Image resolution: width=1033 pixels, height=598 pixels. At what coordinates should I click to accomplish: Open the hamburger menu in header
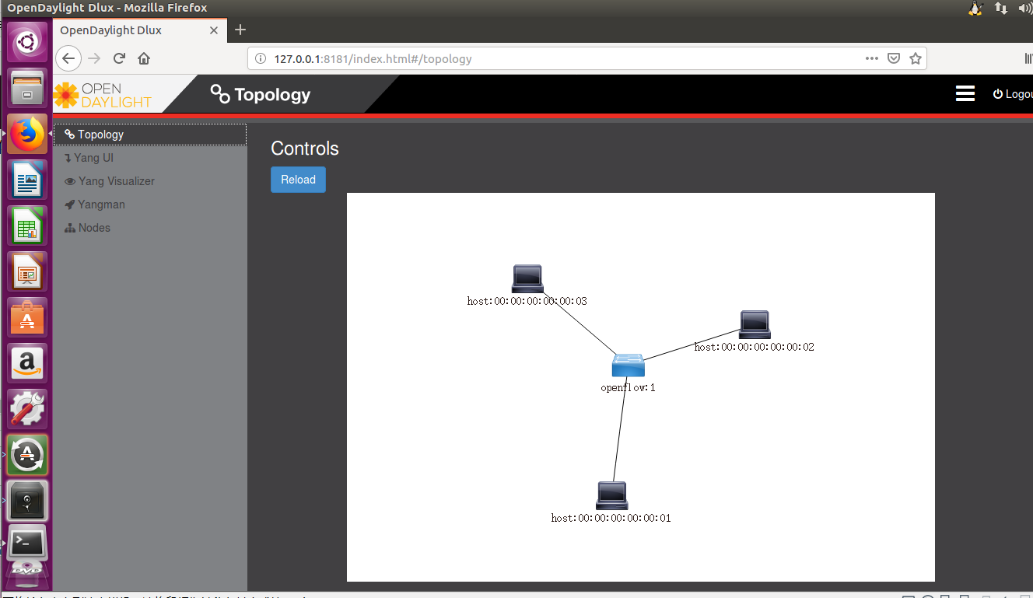pyautogui.click(x=965, y=94)
